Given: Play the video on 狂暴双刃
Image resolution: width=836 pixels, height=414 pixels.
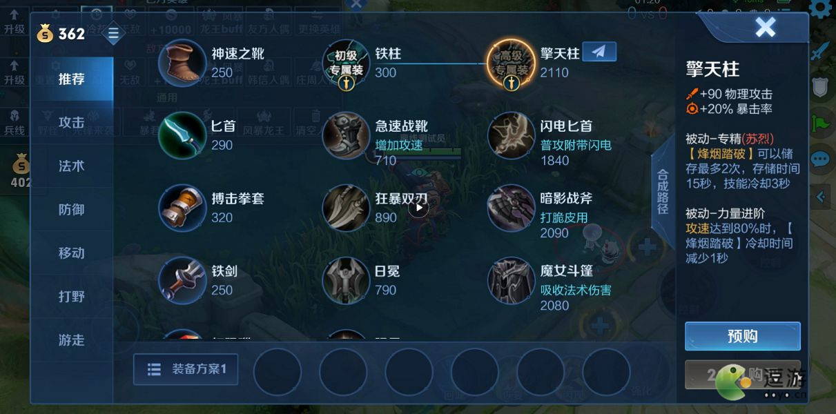Looking at the screenshot, I should click(x=418, y=208).
